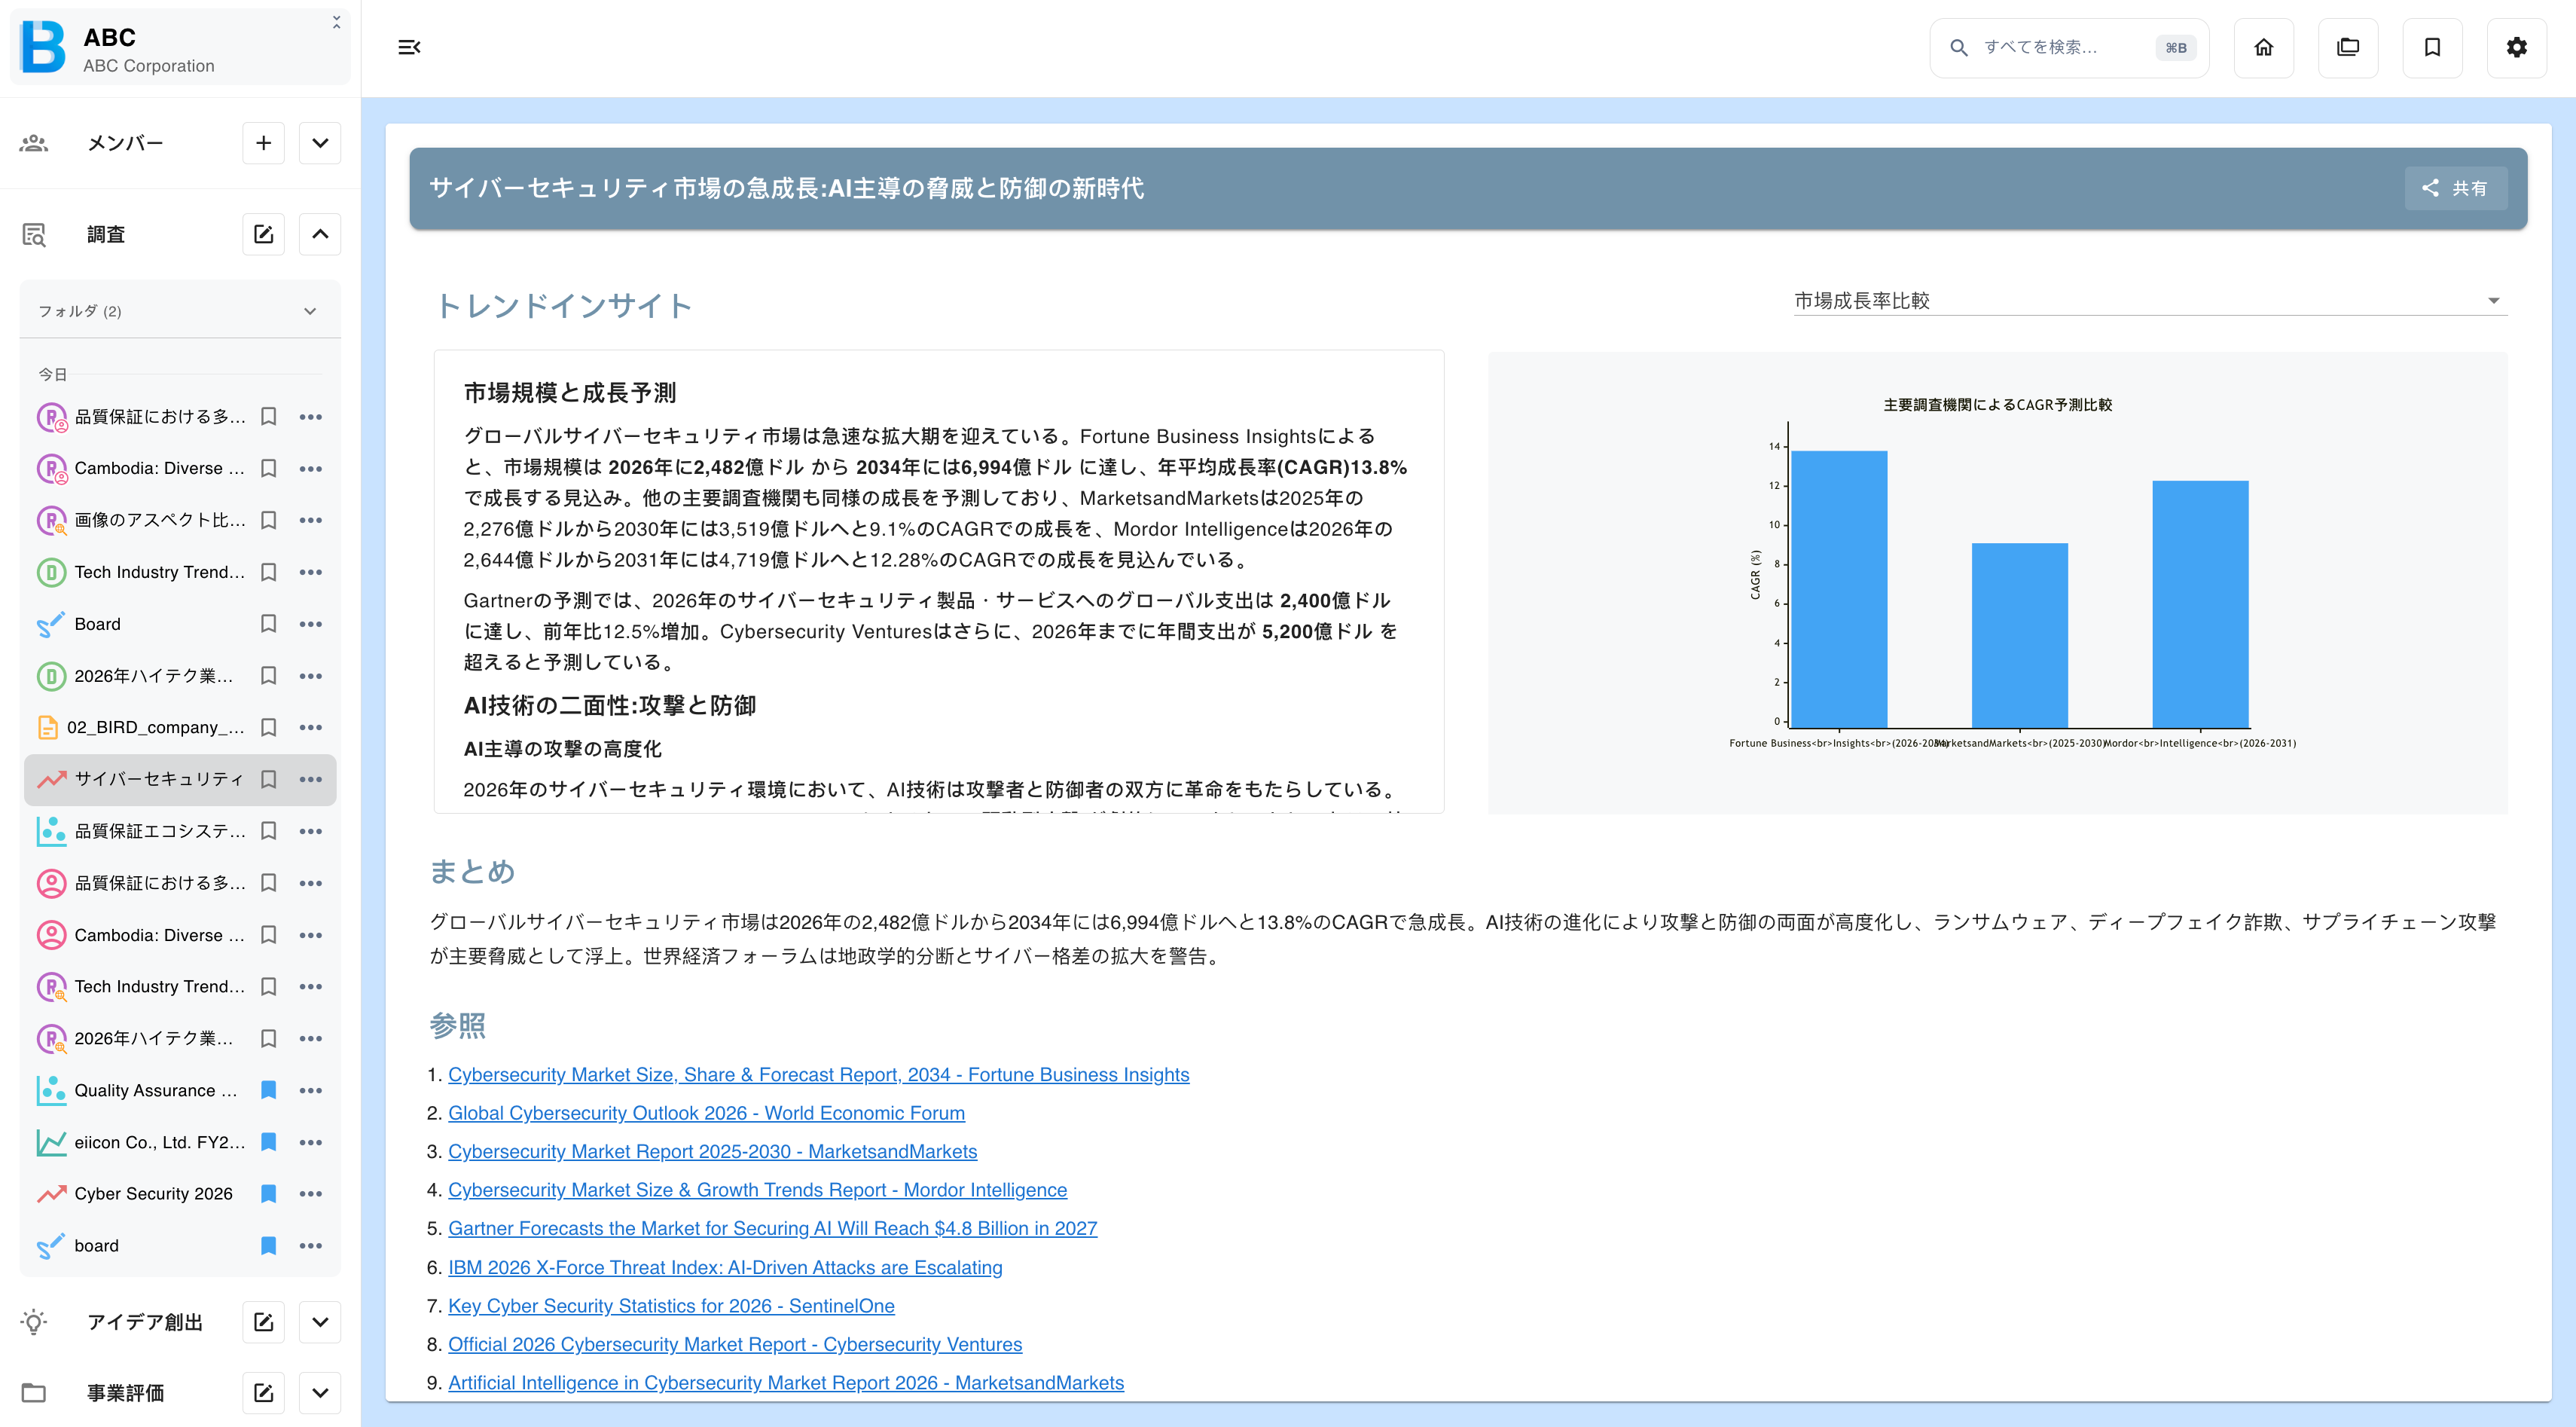This screenshot has height=1427, width=2576.
Task: Bookmark the Board item
Action: (268, 624)
